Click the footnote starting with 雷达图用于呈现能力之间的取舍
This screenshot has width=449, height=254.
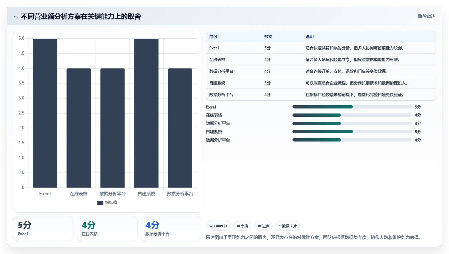click(x=314, y=237)
